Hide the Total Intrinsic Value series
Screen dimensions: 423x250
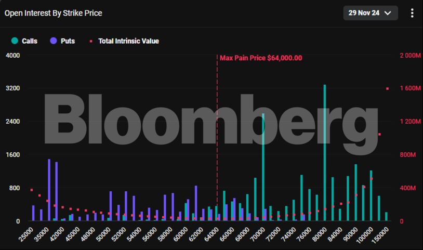pyautogui.click(x=128, y=41)
